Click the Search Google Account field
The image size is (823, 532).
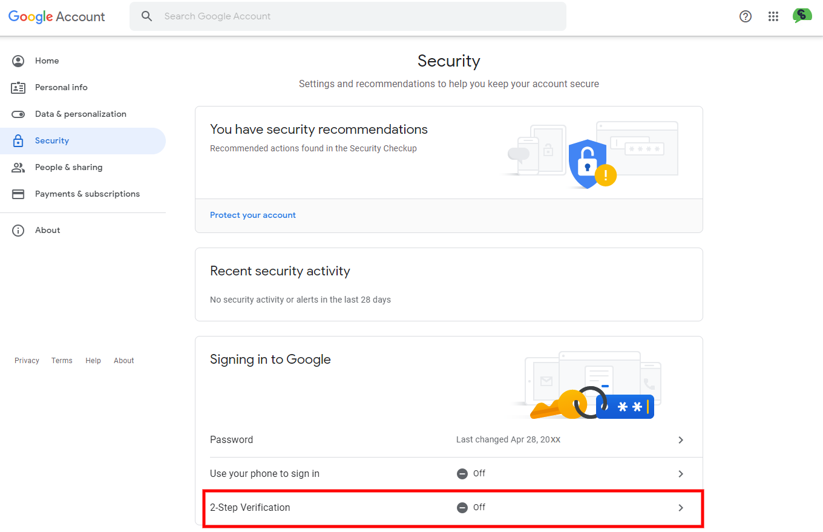click(348, 16)
